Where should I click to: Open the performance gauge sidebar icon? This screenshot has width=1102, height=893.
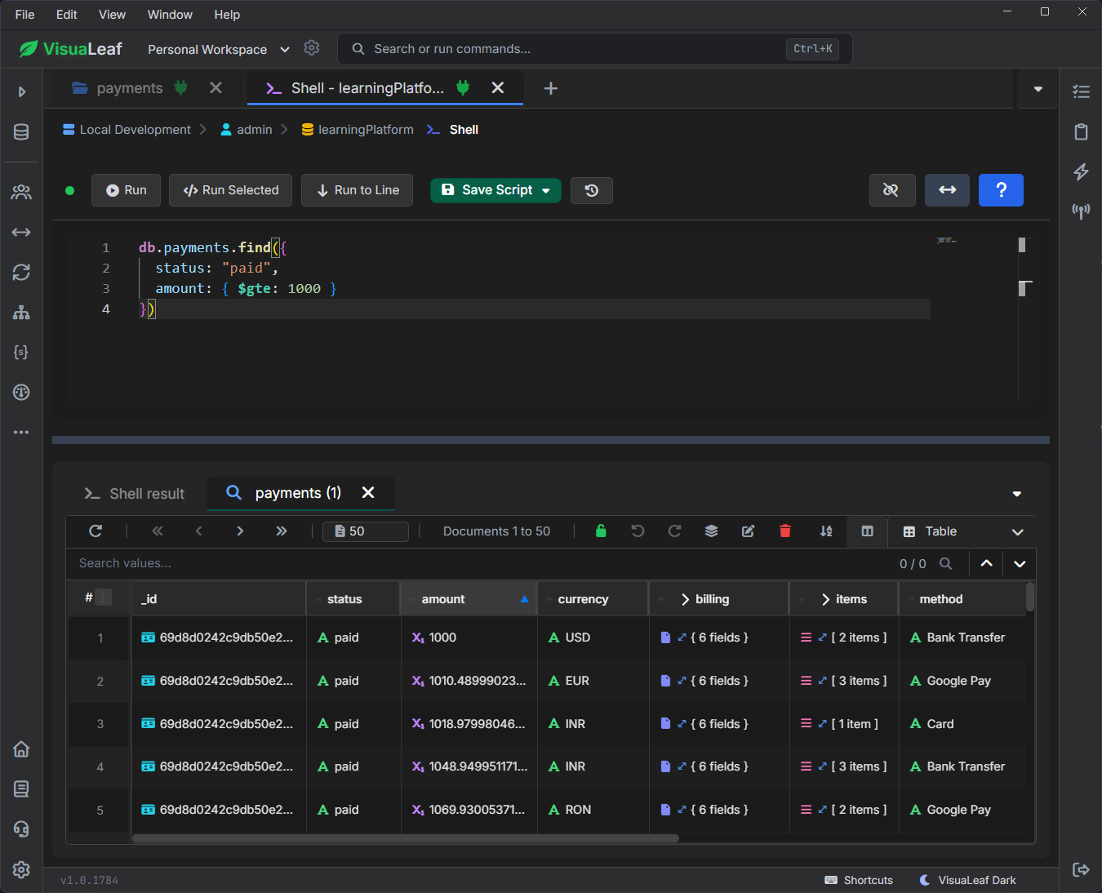pyautogui.click(x=21, y=392)
